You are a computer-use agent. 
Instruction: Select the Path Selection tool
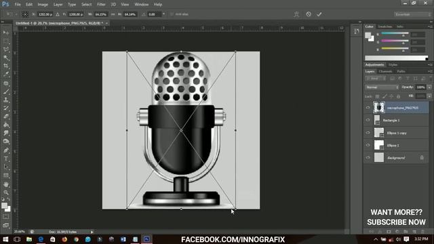click(6, 167)
